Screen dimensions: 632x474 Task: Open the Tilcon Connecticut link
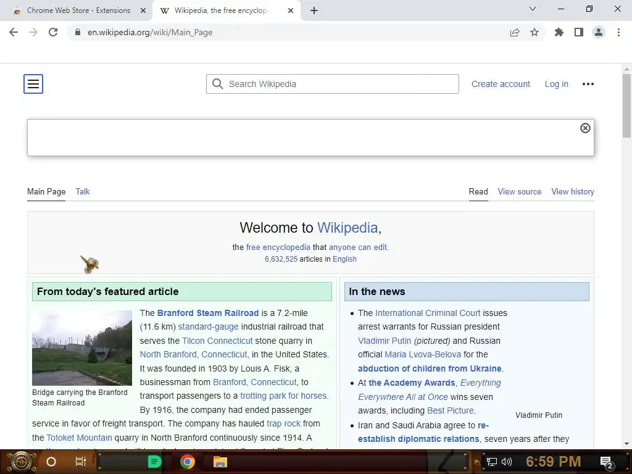[x=217, y=341]
